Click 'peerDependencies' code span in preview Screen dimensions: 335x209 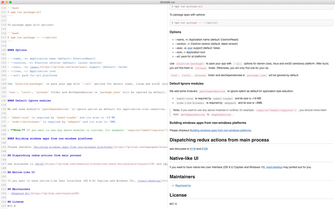click(212, 91)
